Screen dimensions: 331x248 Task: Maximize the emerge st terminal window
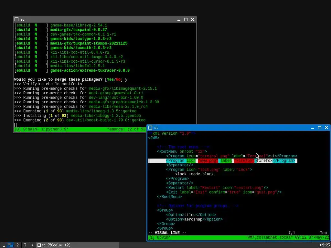pyautogui.click(x=186, y=19)
